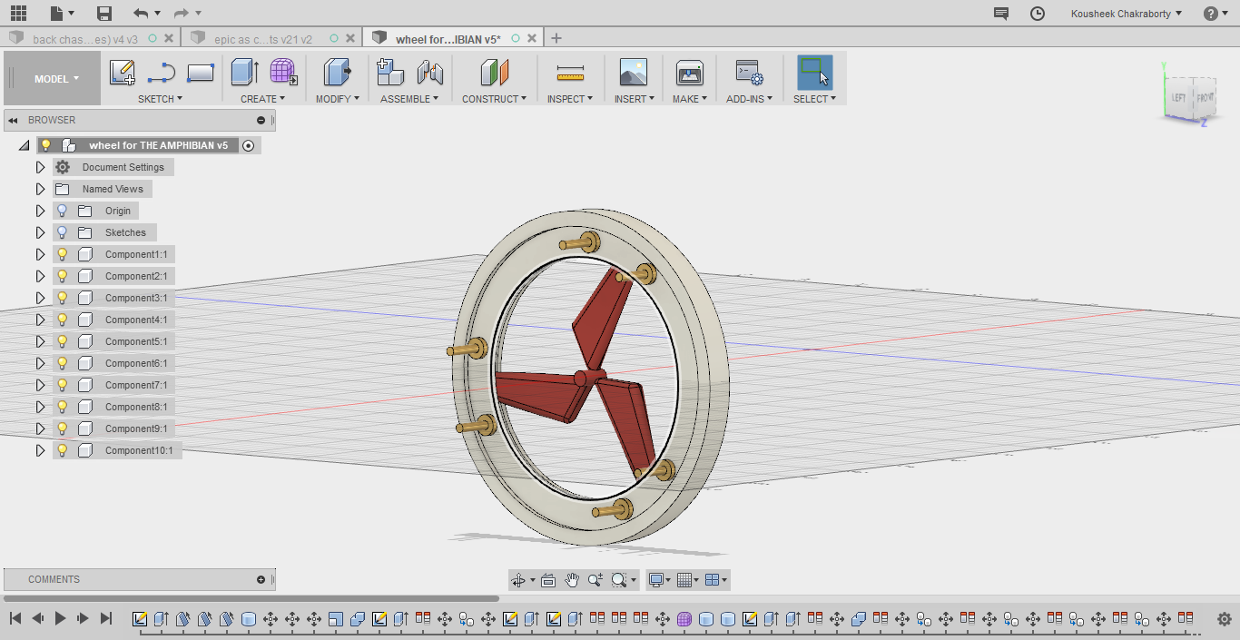
Task: Open the MODEL workspace dropdown
Action: coord(52,78)
